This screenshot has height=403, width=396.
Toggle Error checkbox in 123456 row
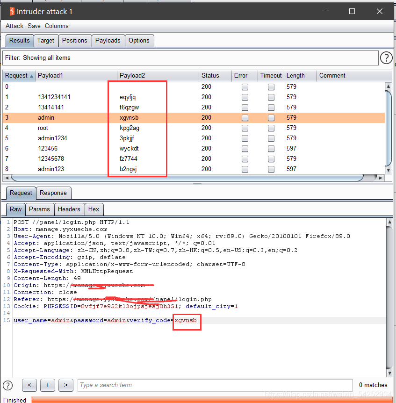tap(245, 149)
